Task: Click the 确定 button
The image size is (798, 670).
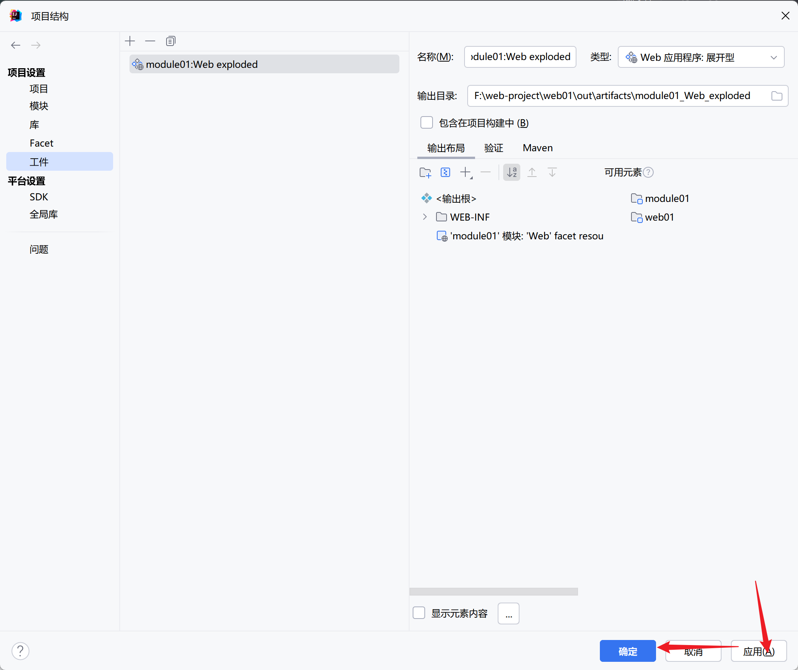Action: point(627,651)
